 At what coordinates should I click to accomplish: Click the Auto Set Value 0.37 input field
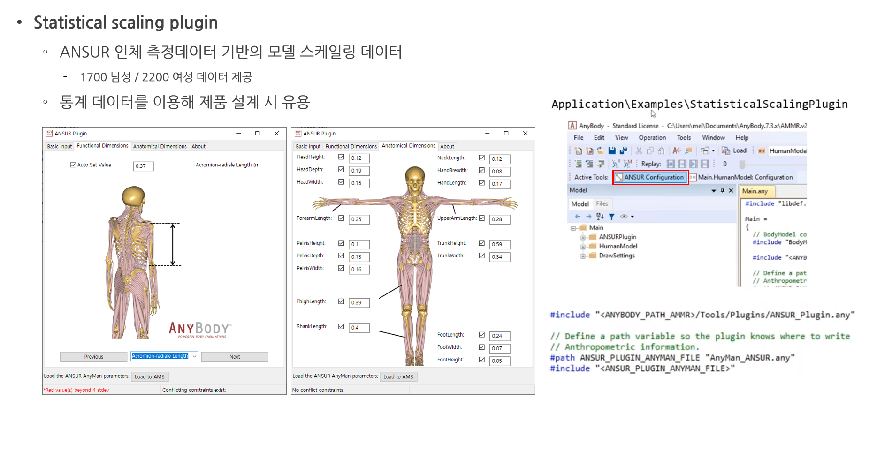point(144,166)
